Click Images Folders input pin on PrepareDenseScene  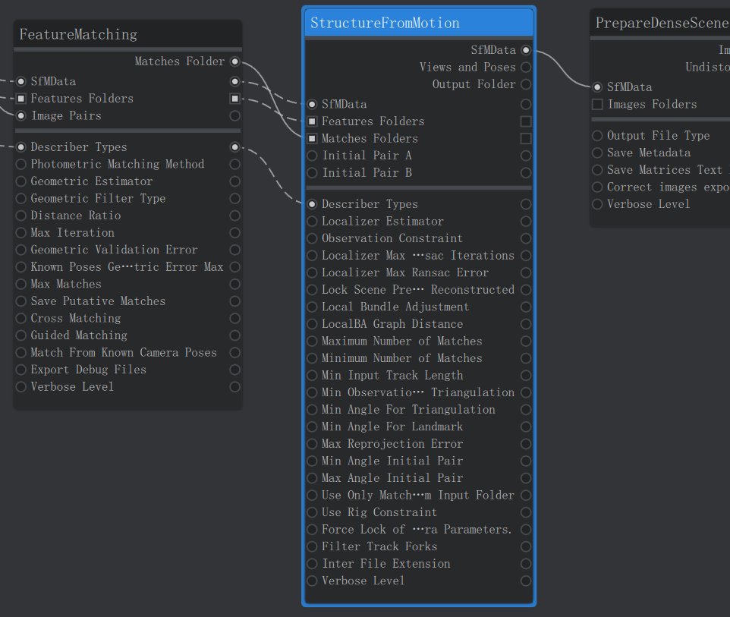(597, 104)
